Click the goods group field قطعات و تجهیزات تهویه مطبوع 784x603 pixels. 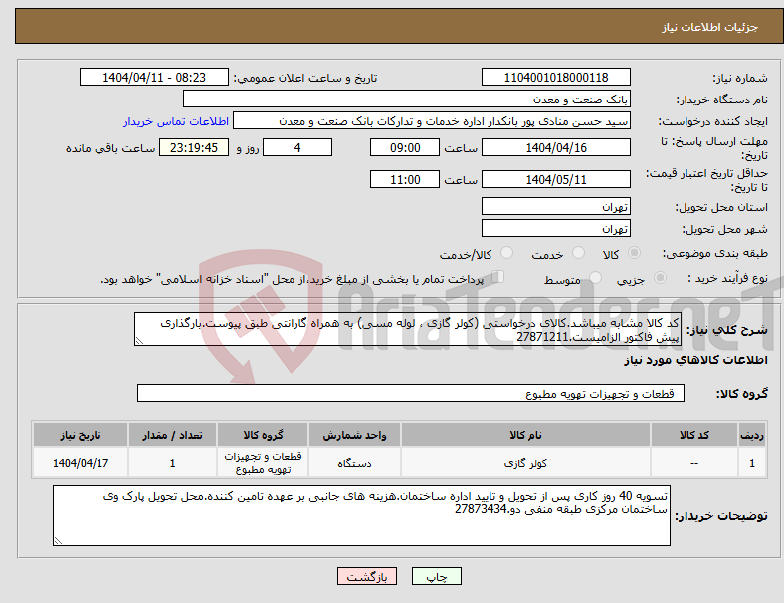(x=411, y=393)
